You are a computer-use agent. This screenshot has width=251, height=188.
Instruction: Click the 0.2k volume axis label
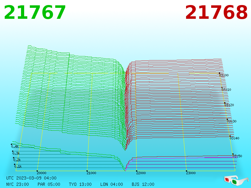[x=17, y=160]
